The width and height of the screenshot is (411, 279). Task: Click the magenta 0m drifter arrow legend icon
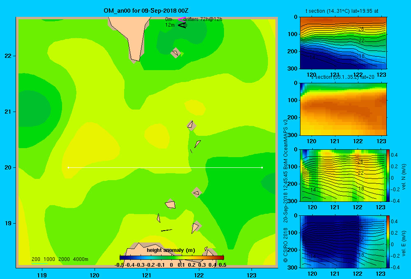[182, 19]
